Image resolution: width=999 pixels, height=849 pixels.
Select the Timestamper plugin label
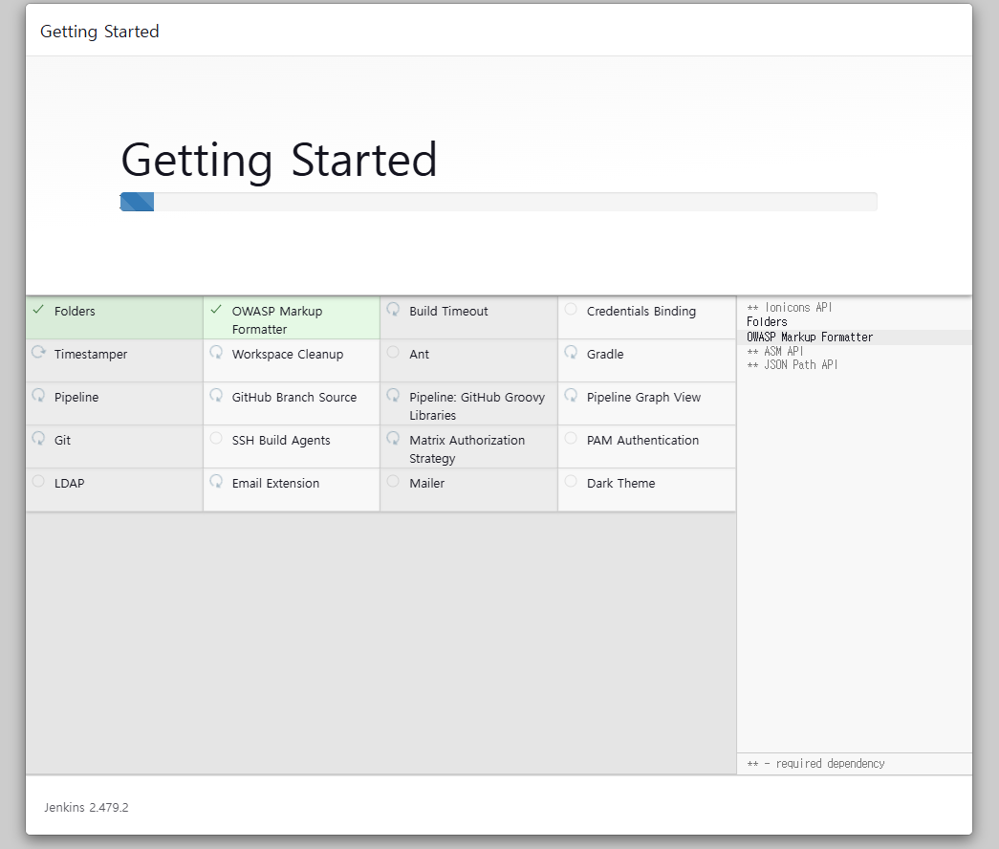click(91, 355)
